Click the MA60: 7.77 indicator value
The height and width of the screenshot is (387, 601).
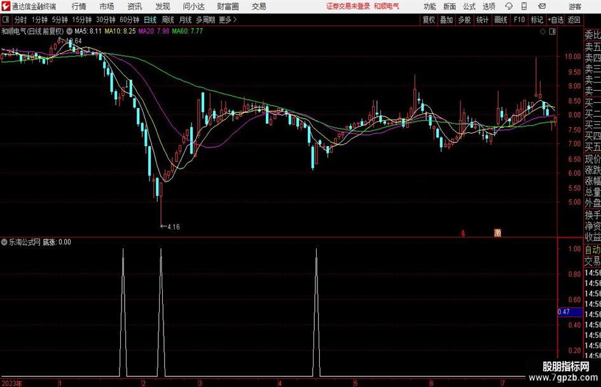tap(188, 31)
